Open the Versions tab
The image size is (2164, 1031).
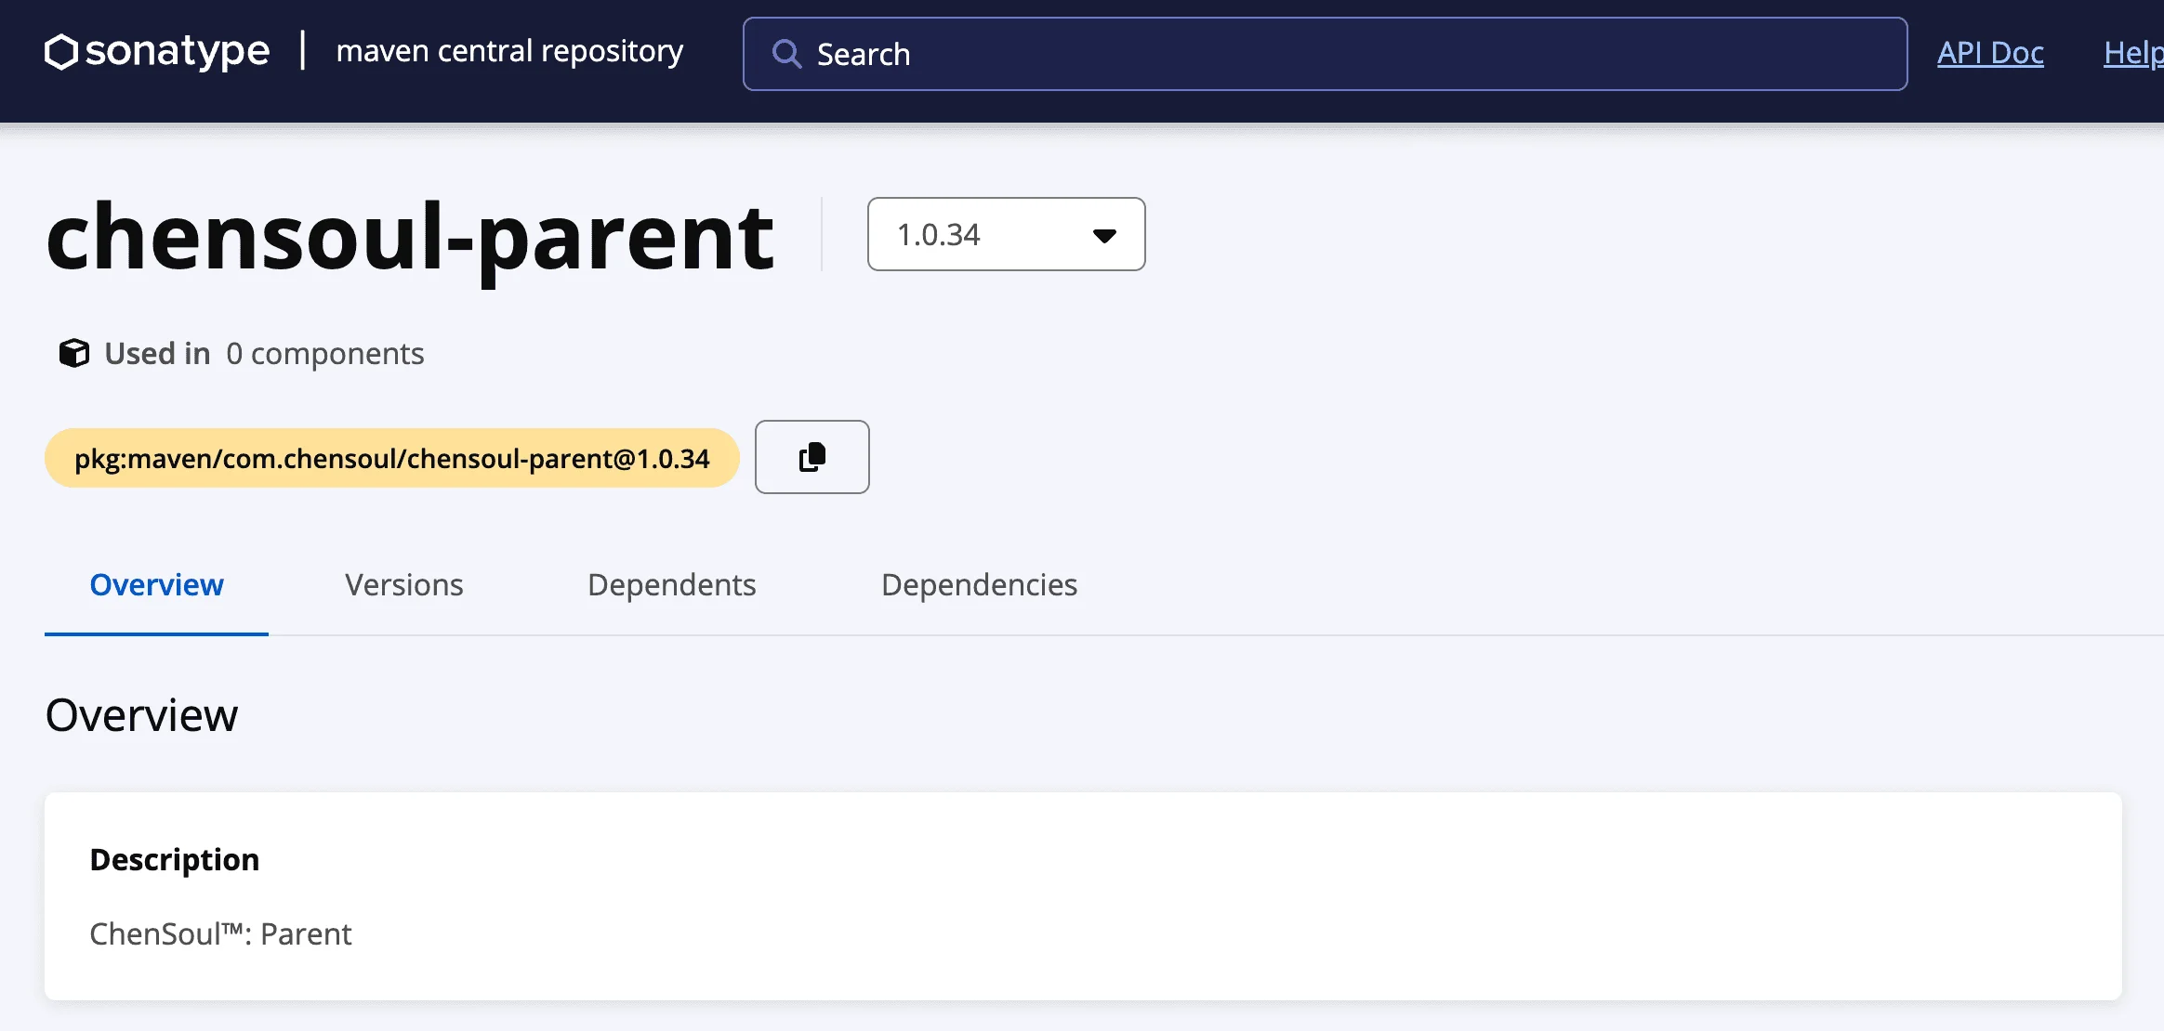coord(403,585)
